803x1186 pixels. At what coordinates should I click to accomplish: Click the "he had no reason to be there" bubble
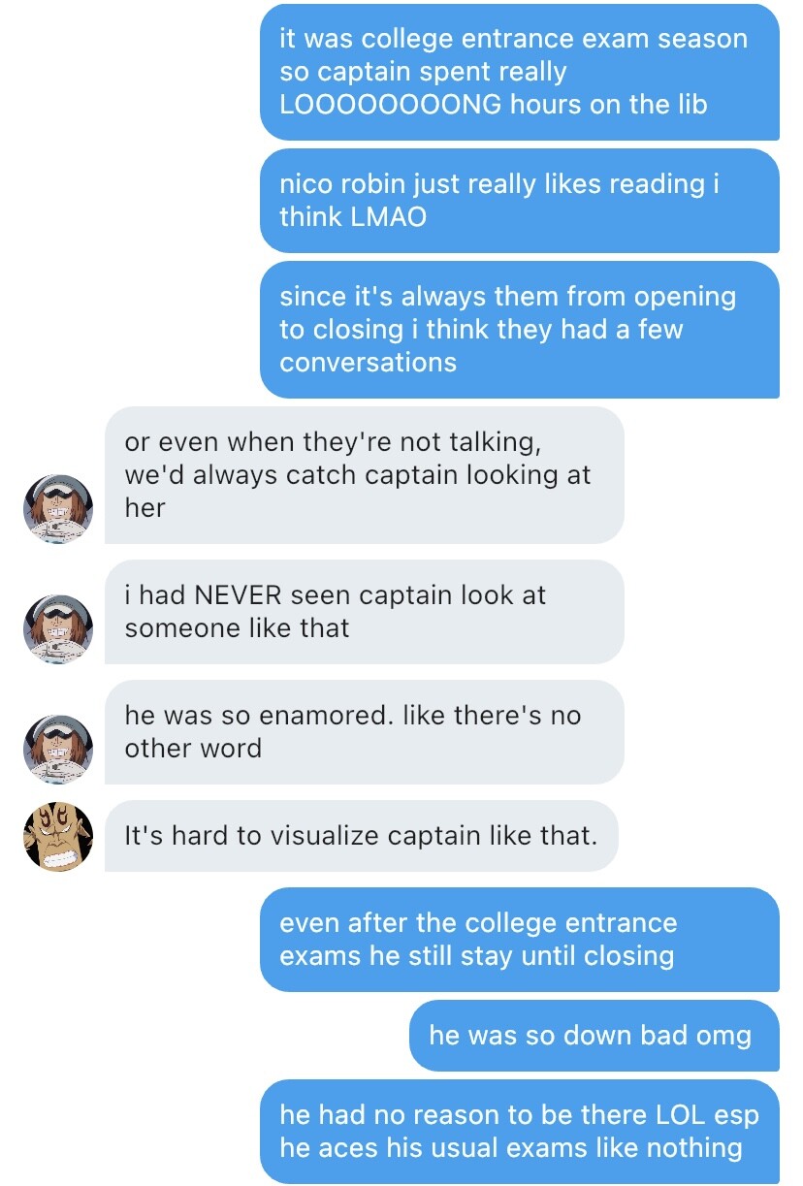tap(519, 1131)
